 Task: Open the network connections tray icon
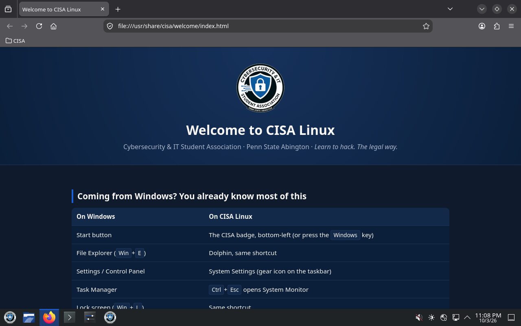click(x=456, y=317)
